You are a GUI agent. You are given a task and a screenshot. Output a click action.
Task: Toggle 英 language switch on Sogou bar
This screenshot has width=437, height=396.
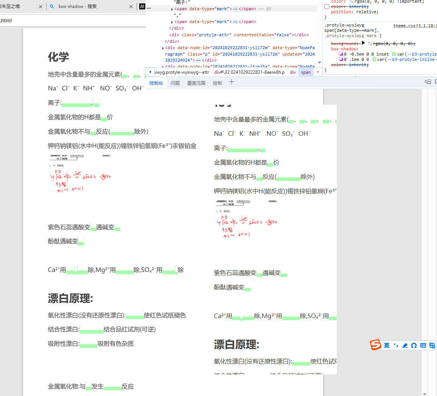tap(387, 345)
